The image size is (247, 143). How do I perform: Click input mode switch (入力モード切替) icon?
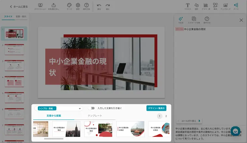(194, 20)
